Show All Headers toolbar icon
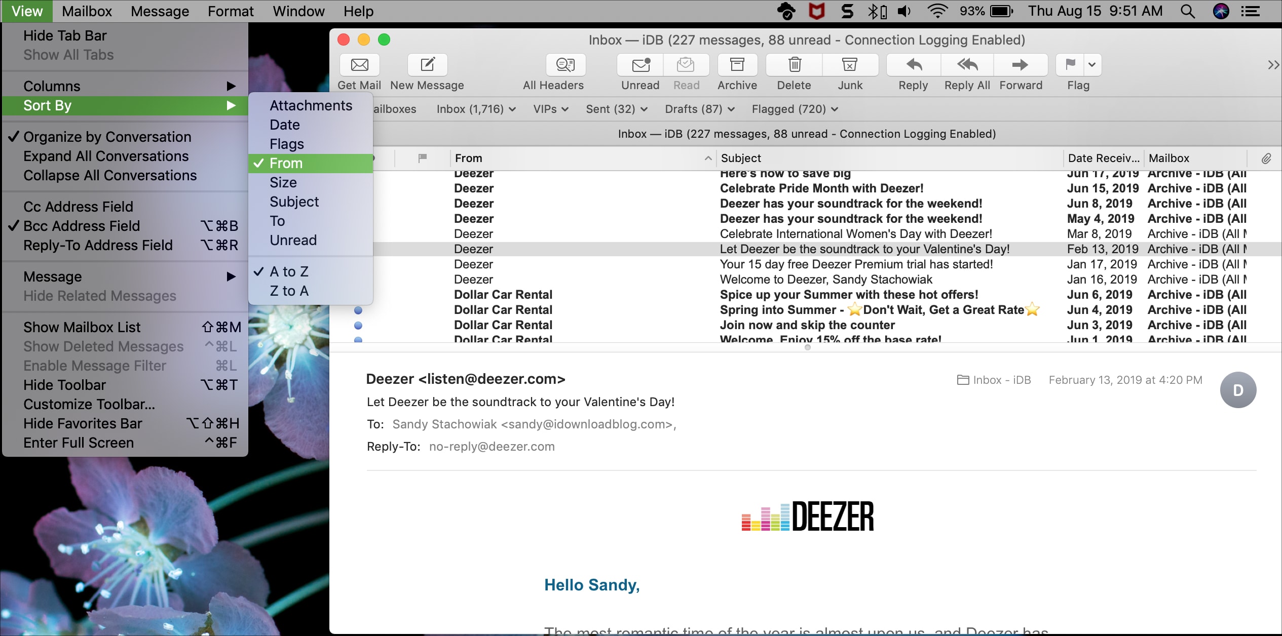 [565, 65]
